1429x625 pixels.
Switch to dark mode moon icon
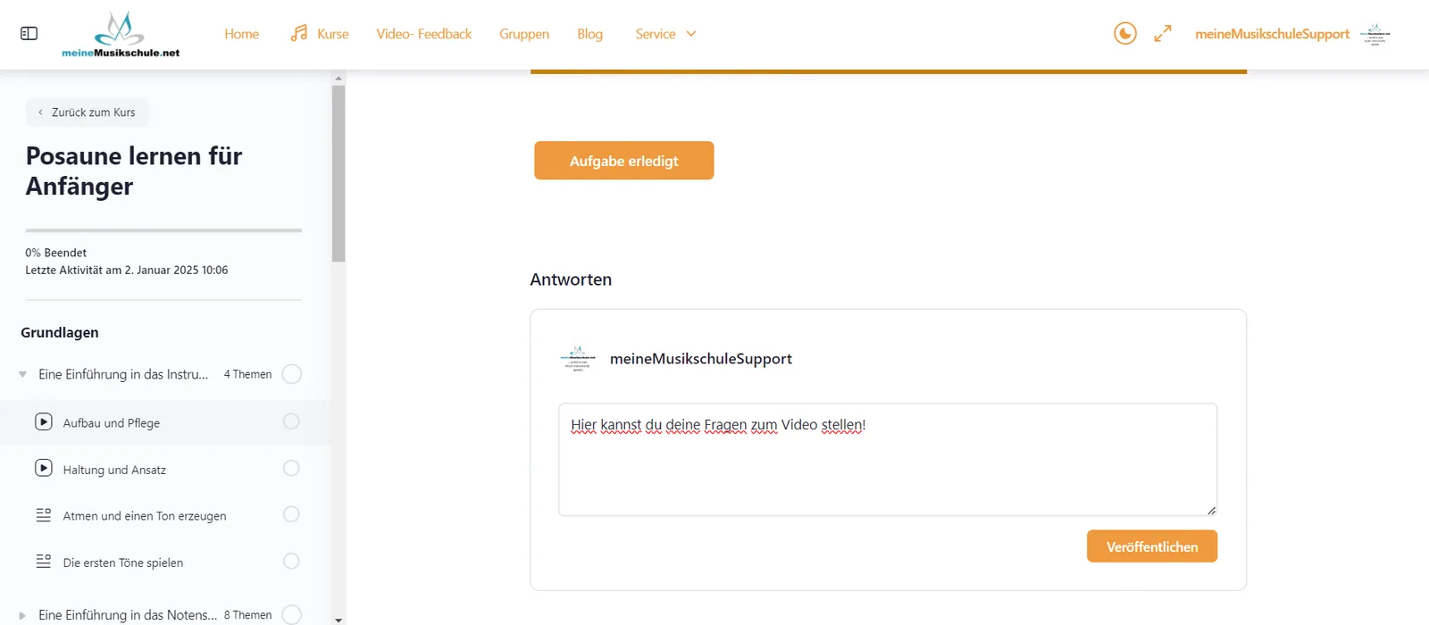coord(1125,33)
